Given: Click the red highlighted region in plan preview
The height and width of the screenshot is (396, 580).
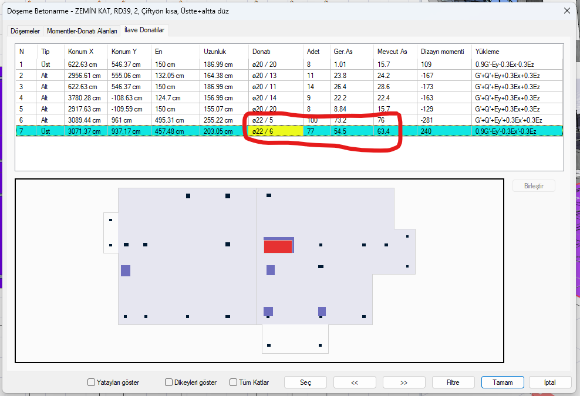Looking at the screenshot, I should [277, 247].
